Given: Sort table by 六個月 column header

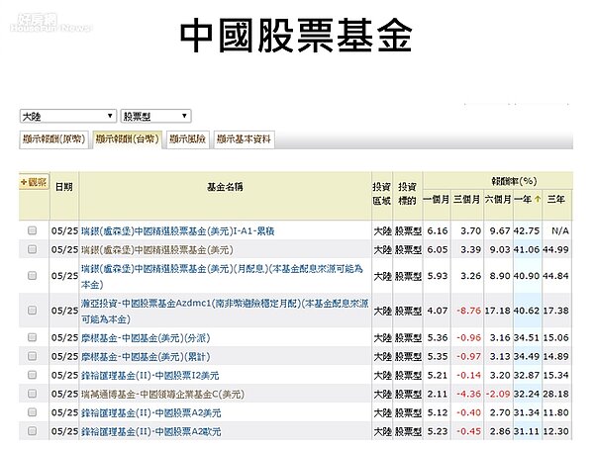Looking at the screenshot, I should 498,199.
